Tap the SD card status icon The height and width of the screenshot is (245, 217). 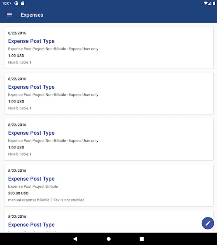coord(23,4)
